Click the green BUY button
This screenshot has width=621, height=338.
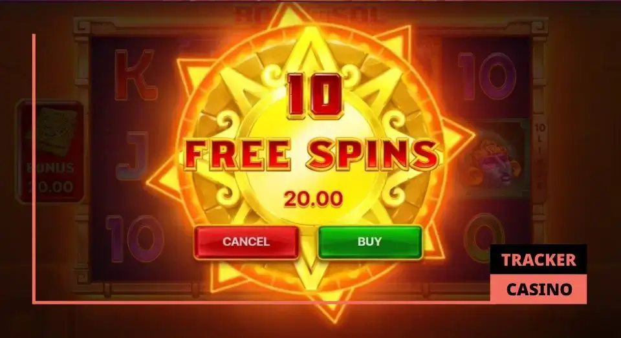coord(369,242)
